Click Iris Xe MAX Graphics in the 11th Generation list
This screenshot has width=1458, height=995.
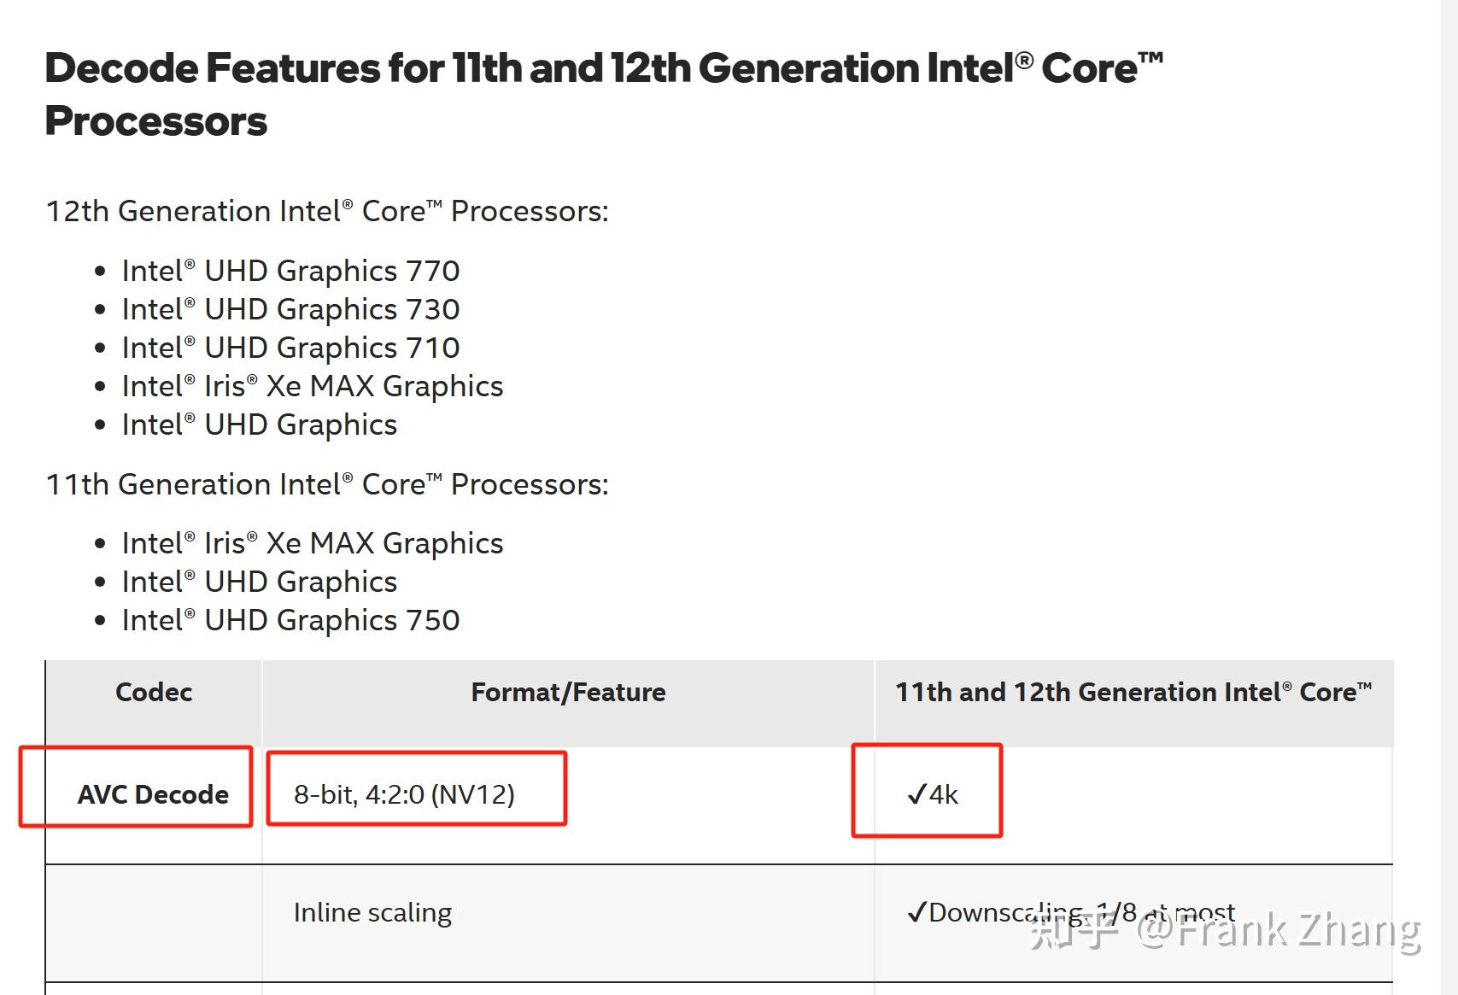point(312,543)
